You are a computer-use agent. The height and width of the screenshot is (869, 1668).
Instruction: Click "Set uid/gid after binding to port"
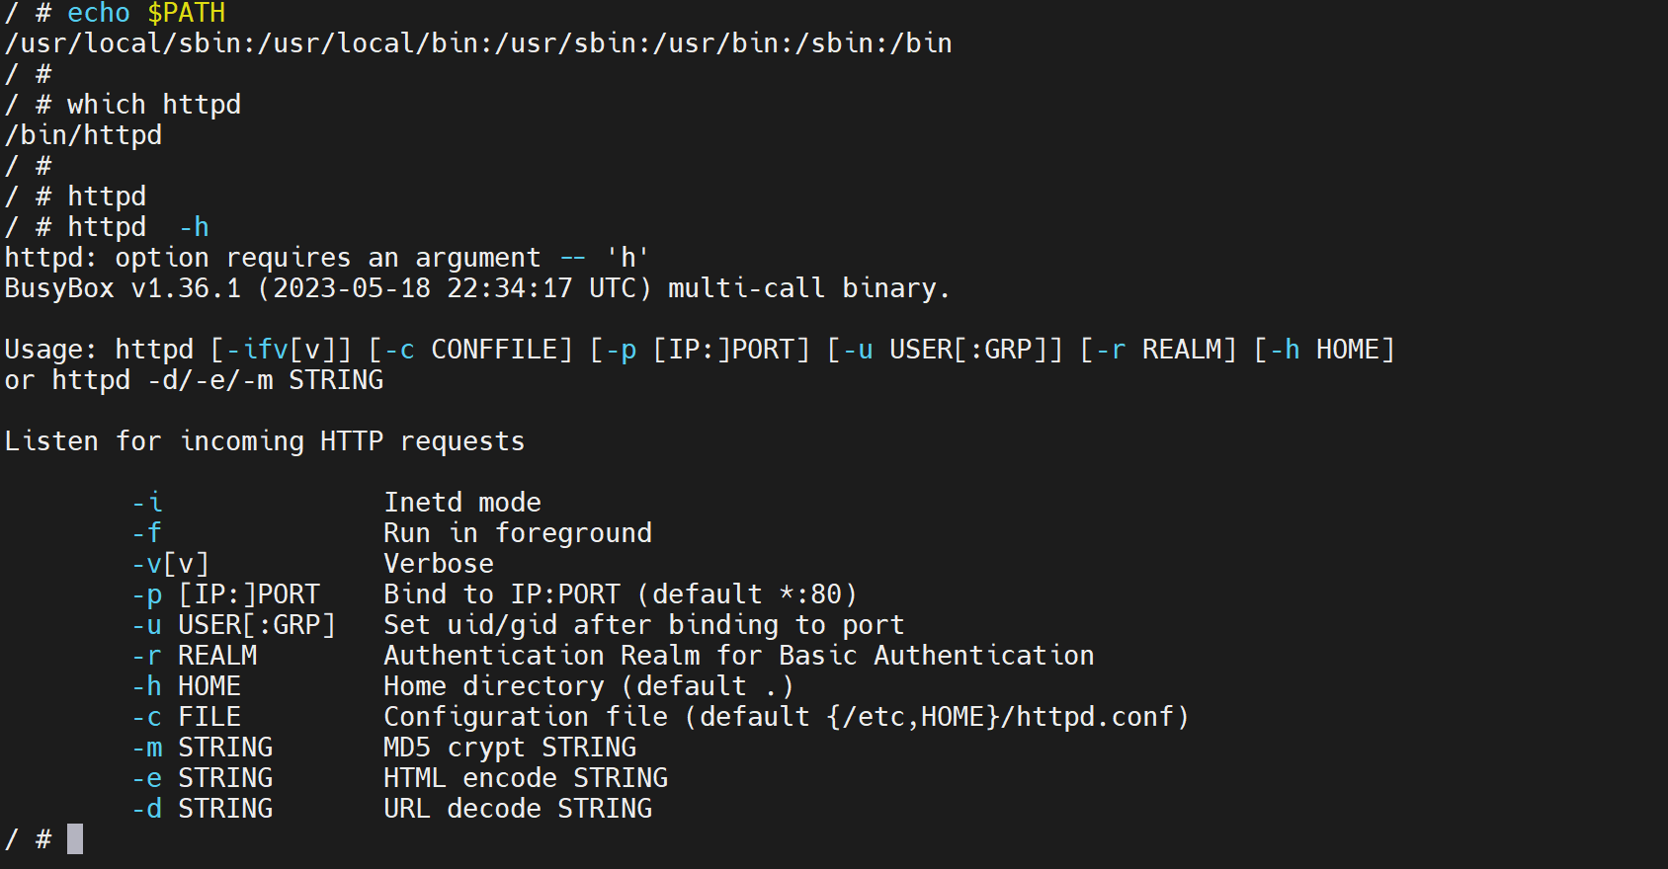tap(643, 625)
